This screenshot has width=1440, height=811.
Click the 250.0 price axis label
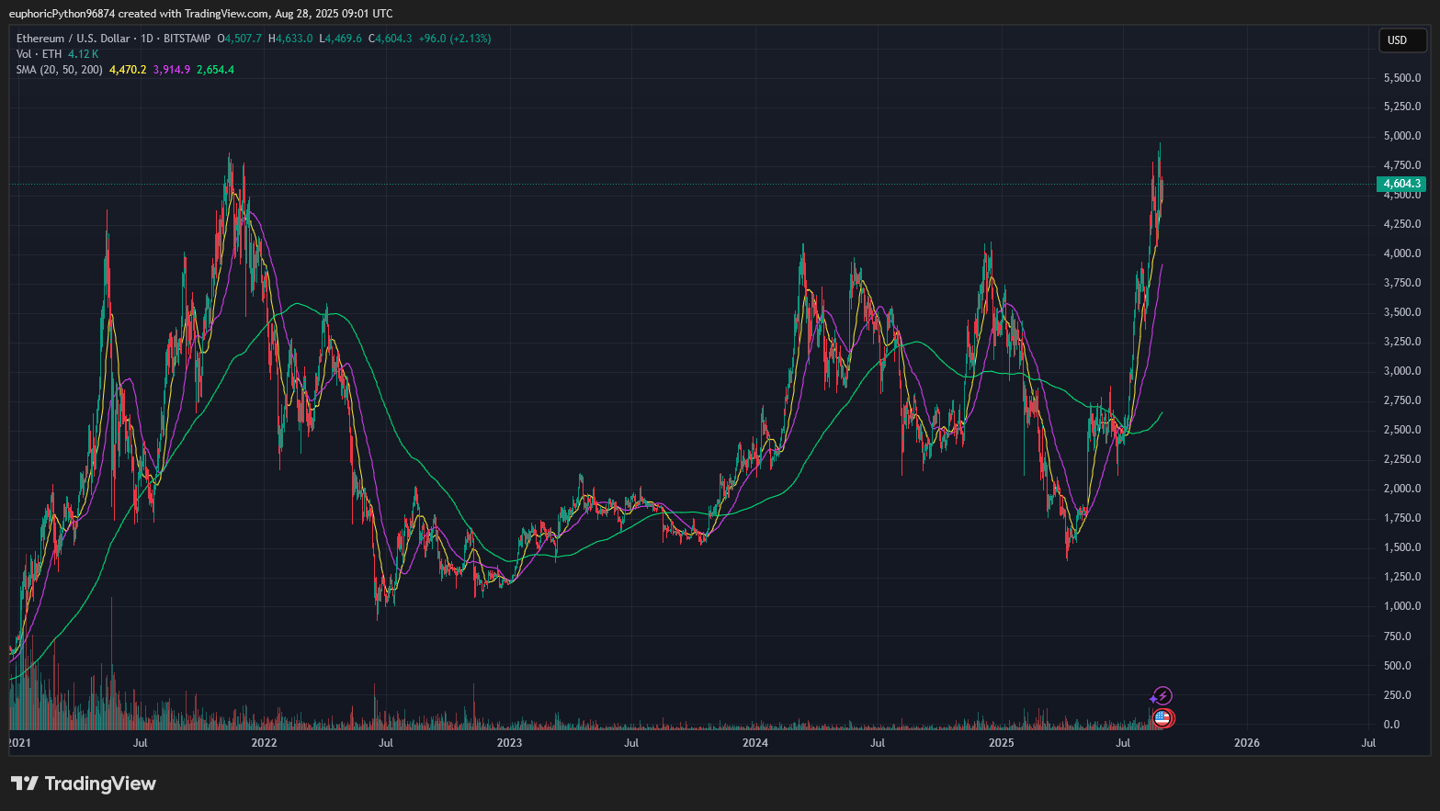click(1398, 695)
